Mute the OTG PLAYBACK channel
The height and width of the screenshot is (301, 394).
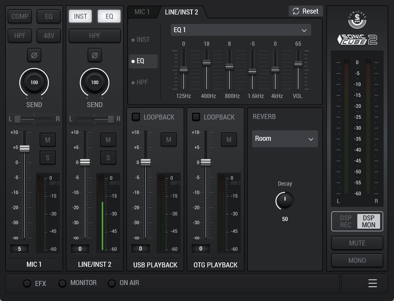(x=229, y=140)
